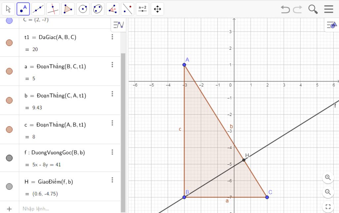Click the value (0.6, -4.75)
Image resolution: width=339 pixels, height=213 pixels.
point(45,194)
